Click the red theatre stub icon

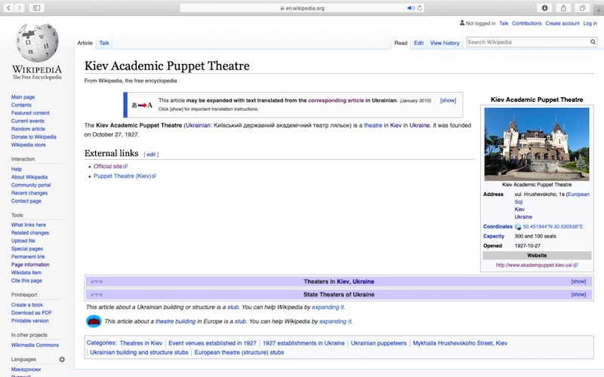click(94, 321)
